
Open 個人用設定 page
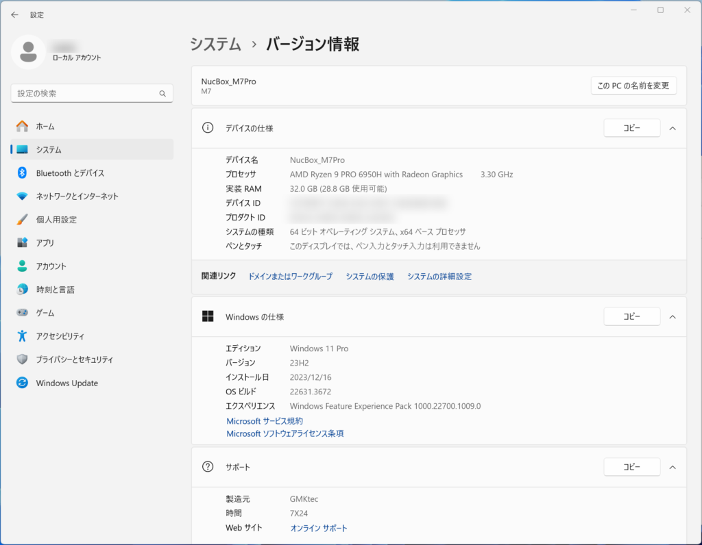[92, 220]
